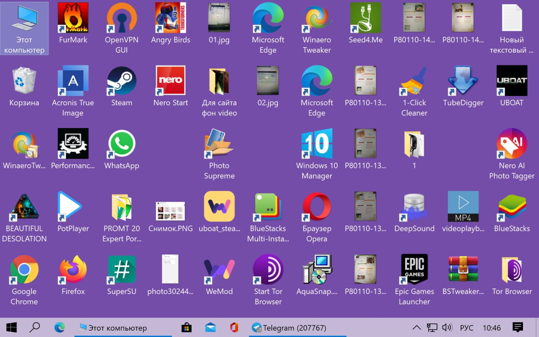Launch OpenVPN GUI from the desktop

pyautogui.click(x=122, y=18)
